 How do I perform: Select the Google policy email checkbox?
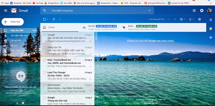click(44, 35)
